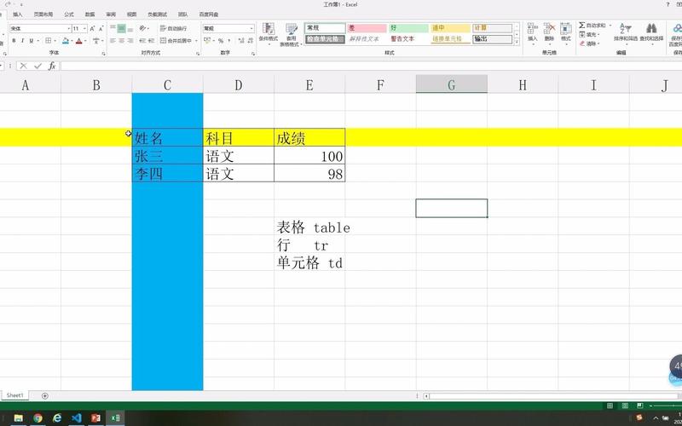Switch to the 数据 ribbon tab

pos(90,14)
